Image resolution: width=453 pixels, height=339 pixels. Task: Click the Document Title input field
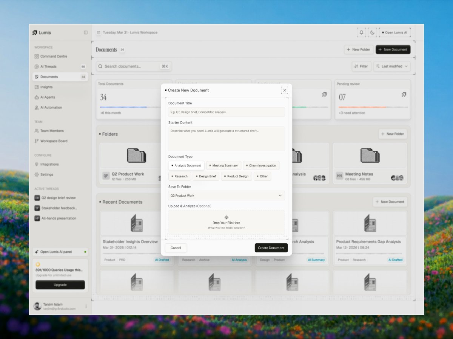tap(226, 112)
